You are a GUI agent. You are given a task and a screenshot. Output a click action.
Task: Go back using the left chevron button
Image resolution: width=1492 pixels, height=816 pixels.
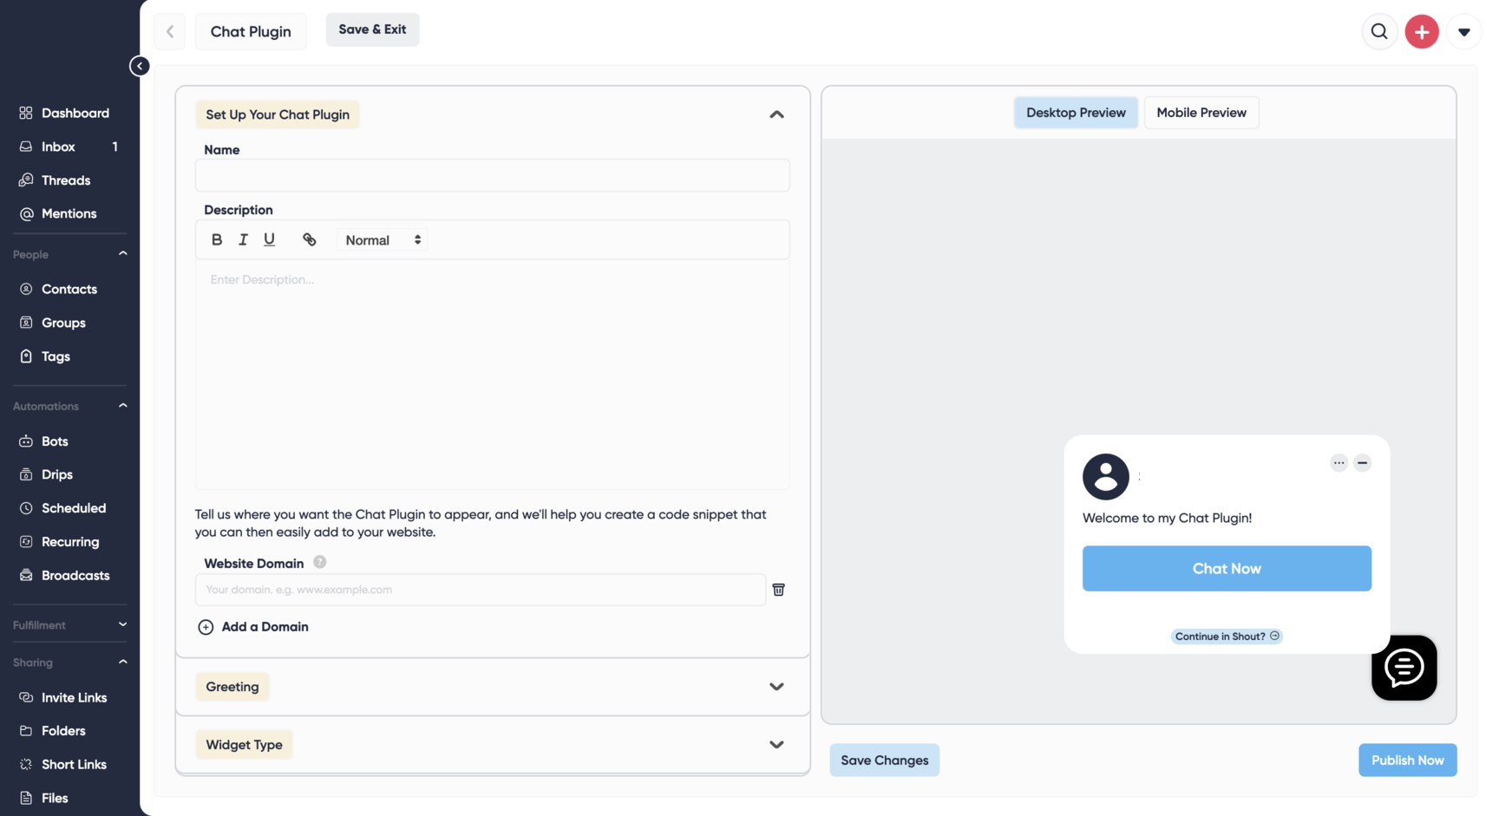170,31
